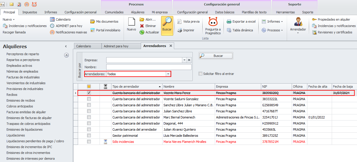Collapse the Alquileres side panel
The image size is (357, 162).
66,46
